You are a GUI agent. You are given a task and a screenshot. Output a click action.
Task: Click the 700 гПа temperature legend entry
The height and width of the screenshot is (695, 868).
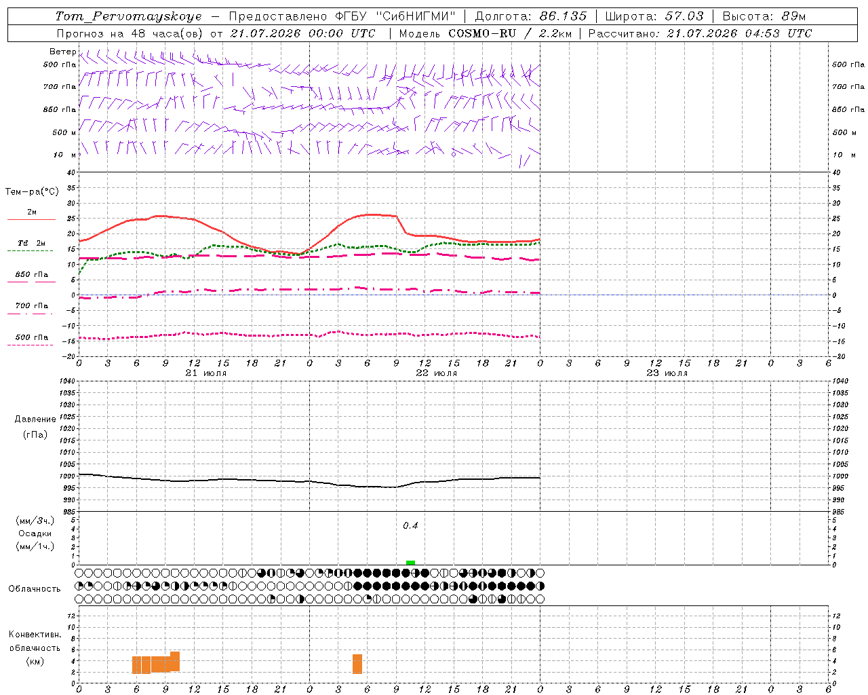(31, 306)
